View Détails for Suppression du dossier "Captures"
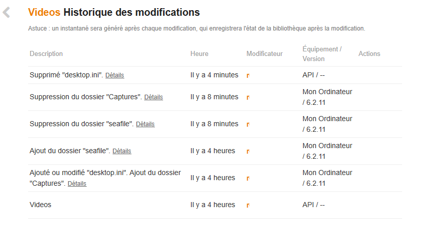424x229 pixels. [153, 97]
